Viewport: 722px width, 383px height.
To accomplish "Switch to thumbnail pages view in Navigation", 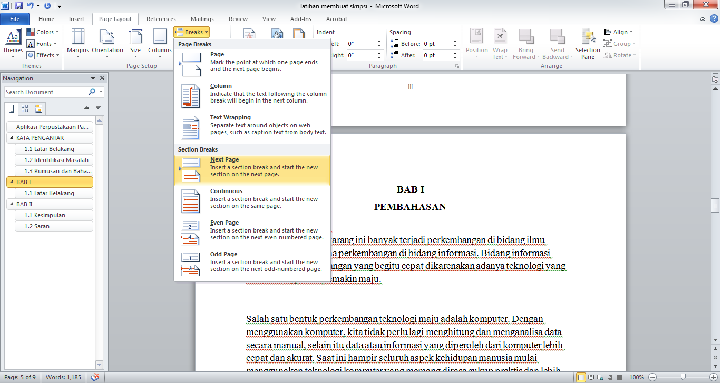I will click(x=25, y=108).
